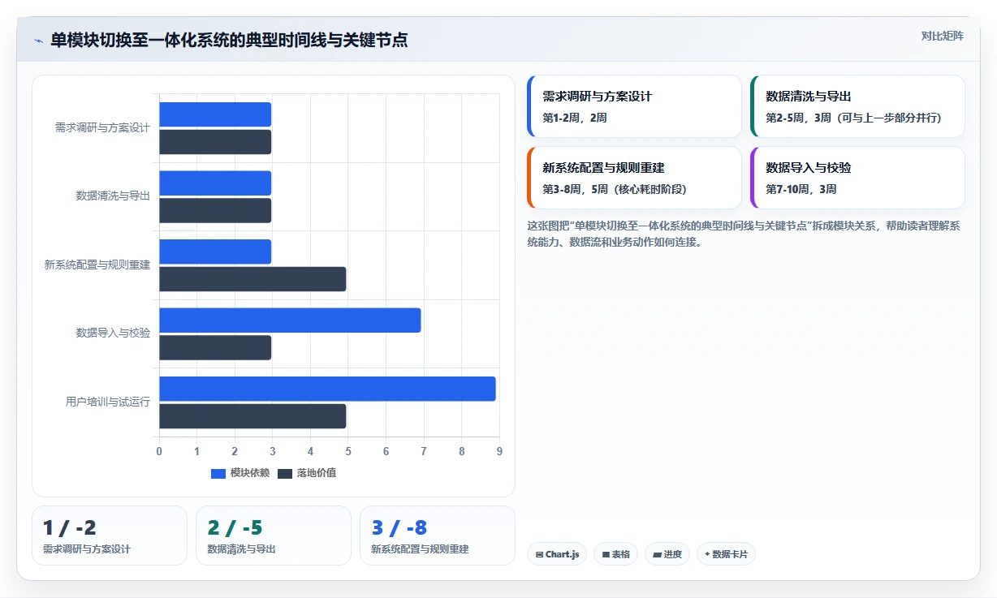Select the 2 / -5 stat card
997x598 pixels.
point(274,536)
